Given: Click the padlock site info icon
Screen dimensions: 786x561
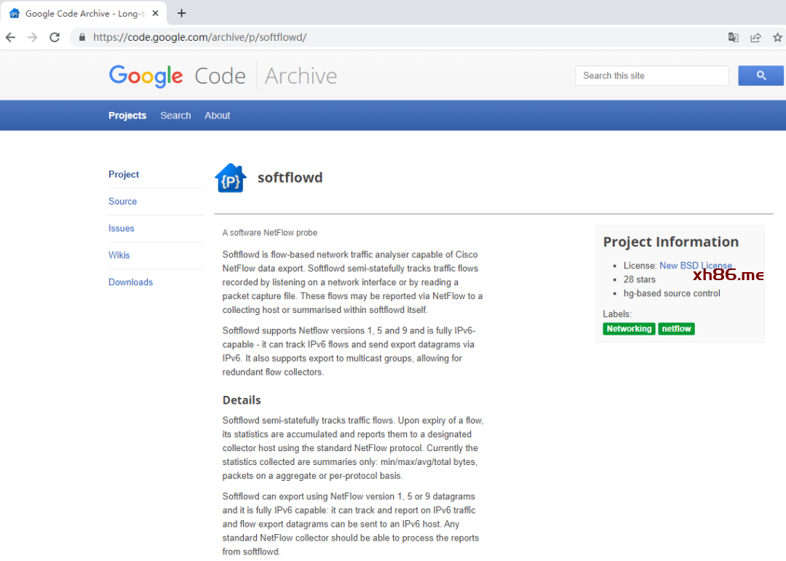Looking at the screenshot, I should pos(82,37).
